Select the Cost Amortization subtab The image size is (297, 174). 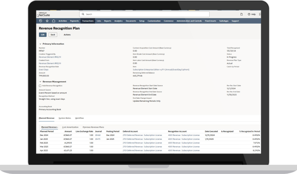pos(70,127)
